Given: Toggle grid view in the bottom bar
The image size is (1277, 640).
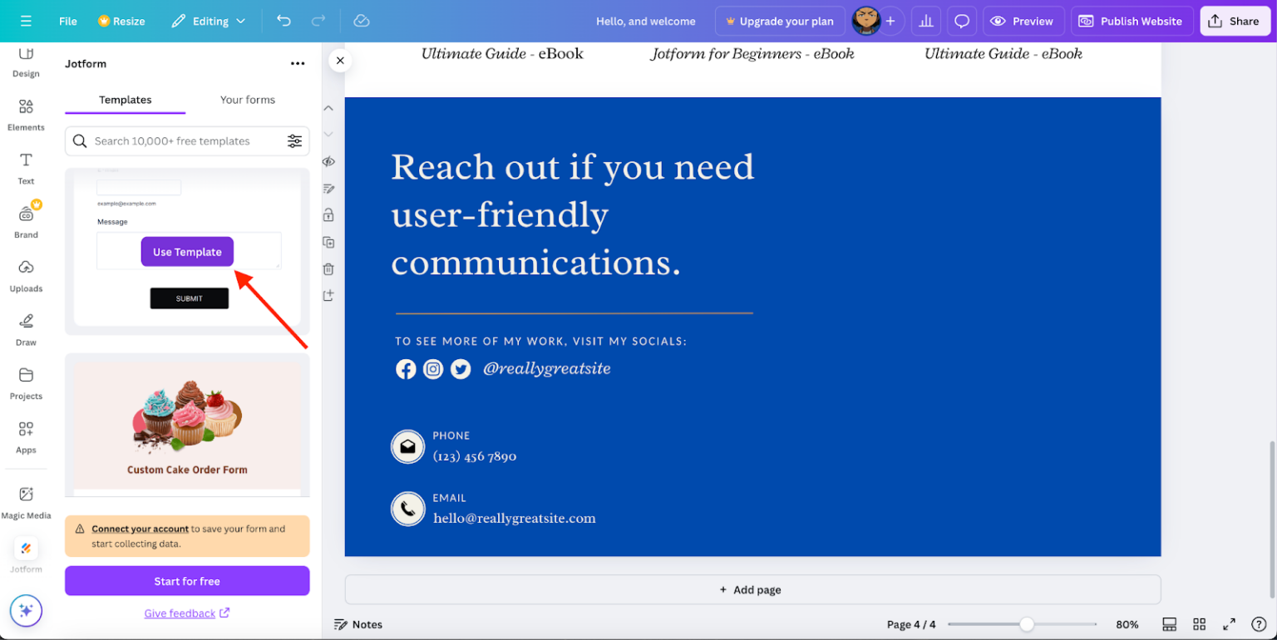Looking at the screenshot, I should (x=1199, y=624).
